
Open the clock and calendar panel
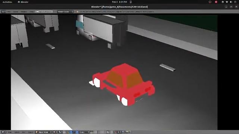pyautogui.click(x=119, y=2)
